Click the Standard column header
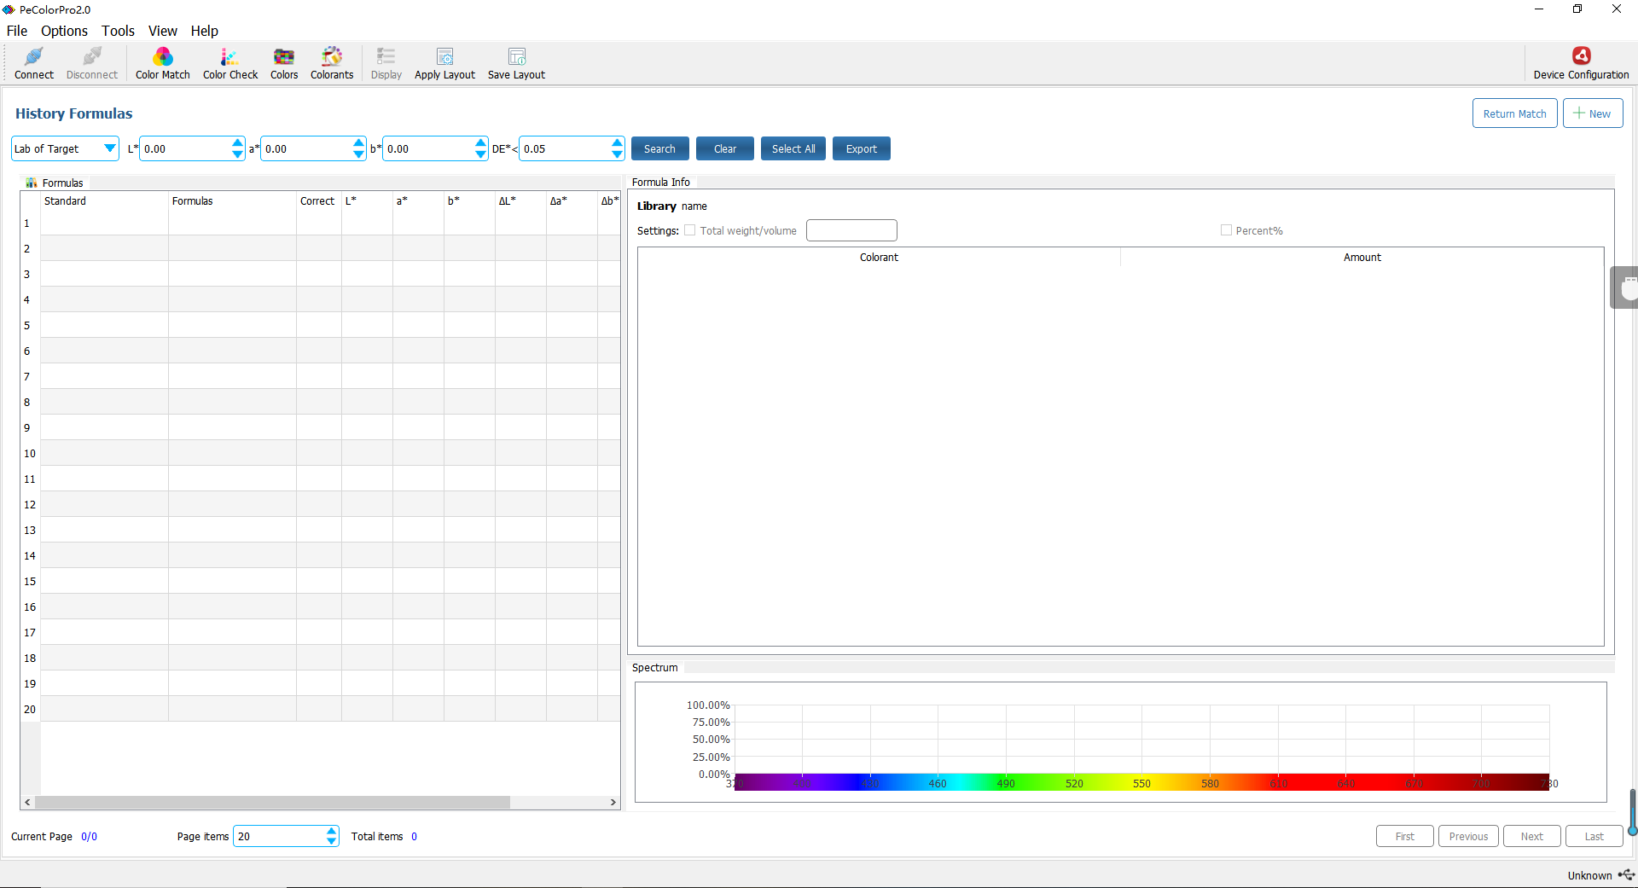Screen dimensions: 1638x888 (x=104, y=201)
